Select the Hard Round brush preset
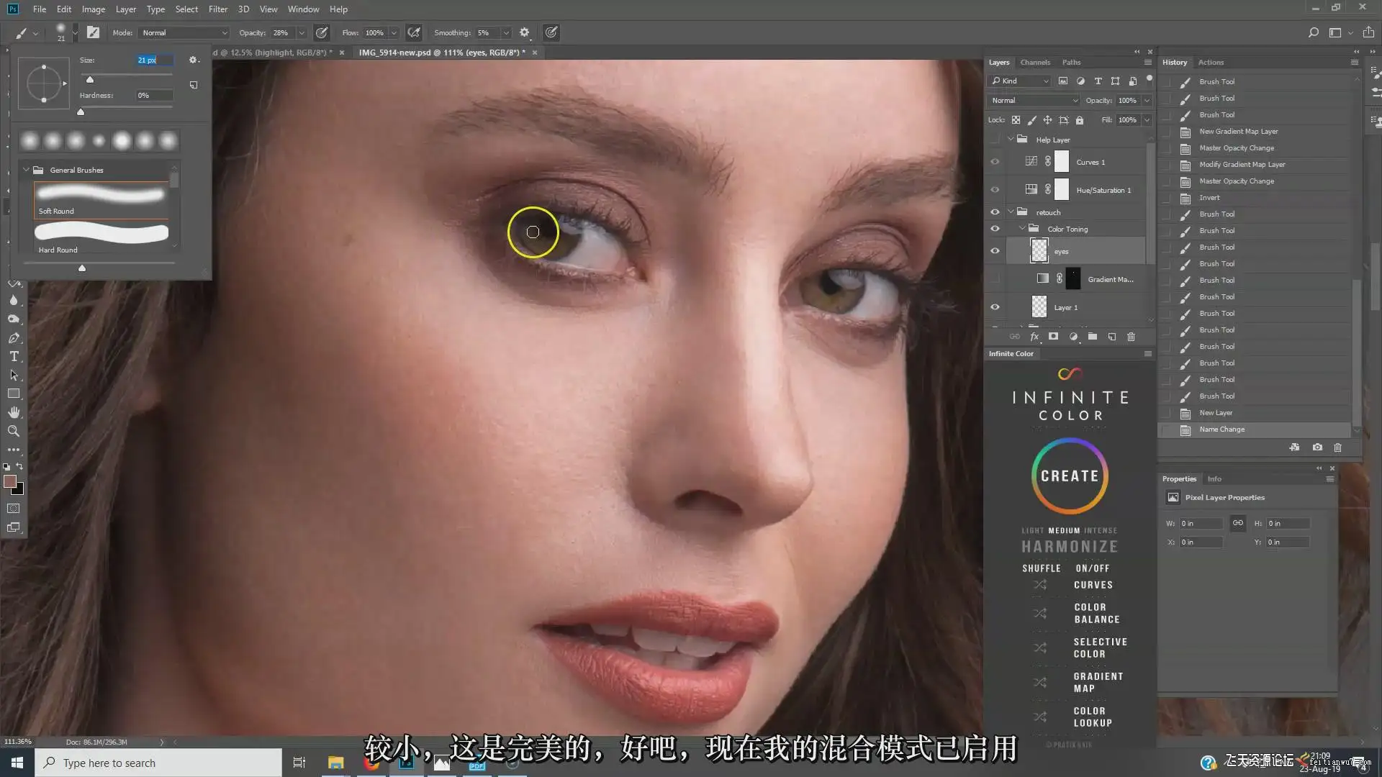 (x=101, y=238)
